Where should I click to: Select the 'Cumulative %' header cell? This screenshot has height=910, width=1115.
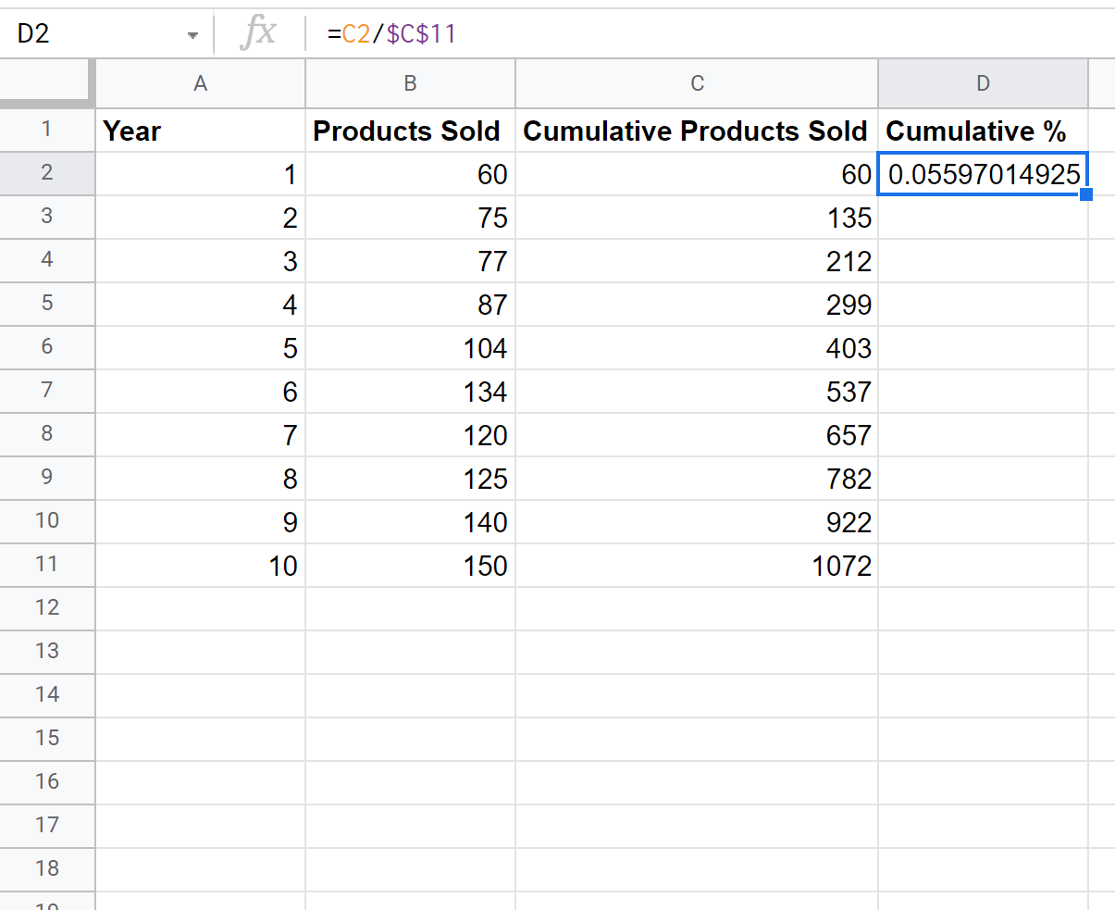pos(983,131)
